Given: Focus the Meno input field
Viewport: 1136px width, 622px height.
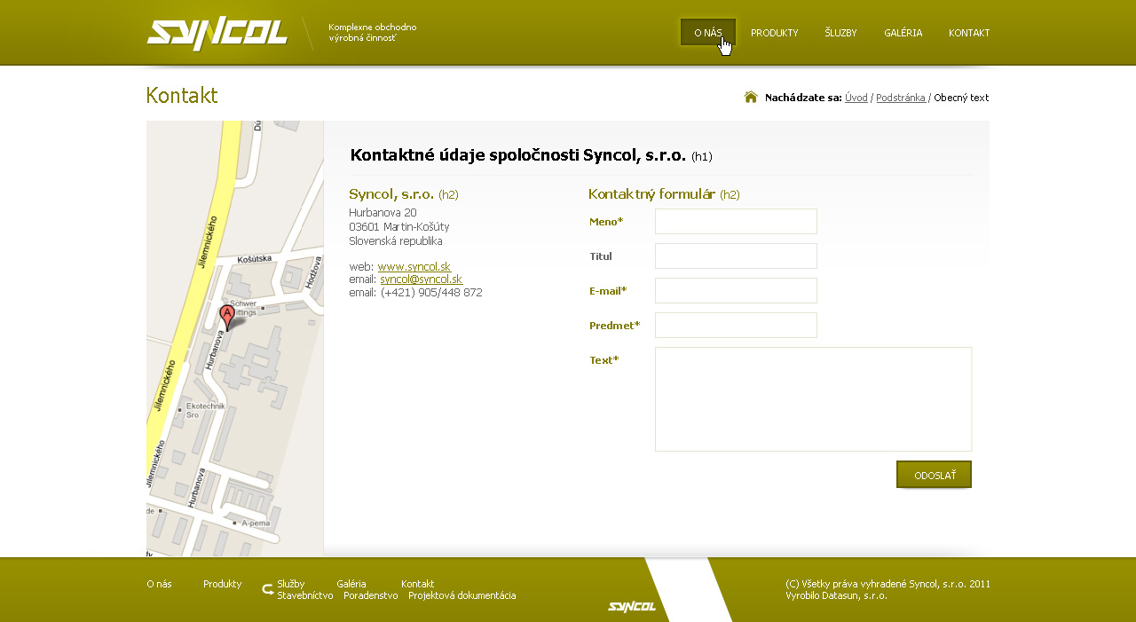Looking at the screenshot, I should pyautogui.click(x=736, y=221).
